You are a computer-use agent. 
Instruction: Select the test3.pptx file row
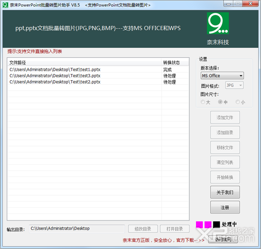(98, 76)
